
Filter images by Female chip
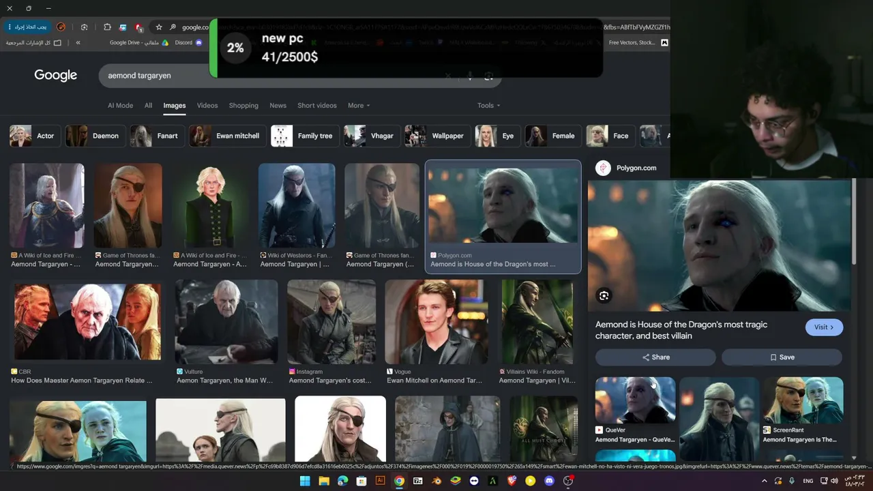tap(552, 136)
